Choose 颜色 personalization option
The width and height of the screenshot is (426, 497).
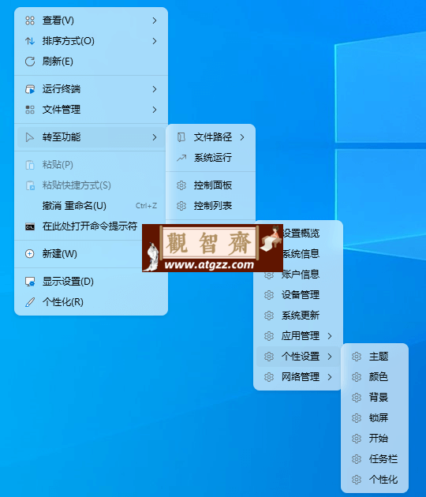375,377
